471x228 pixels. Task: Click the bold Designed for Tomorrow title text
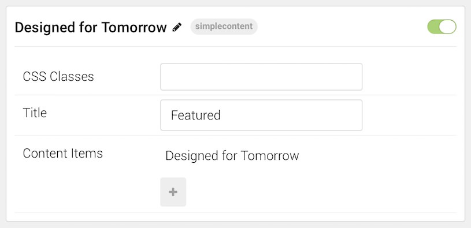(91, 27)
